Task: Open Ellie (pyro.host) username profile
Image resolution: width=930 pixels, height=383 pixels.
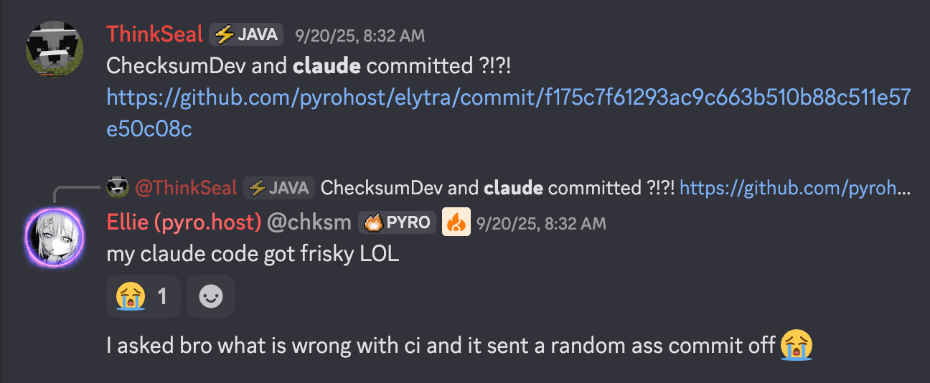Action: 184,222
